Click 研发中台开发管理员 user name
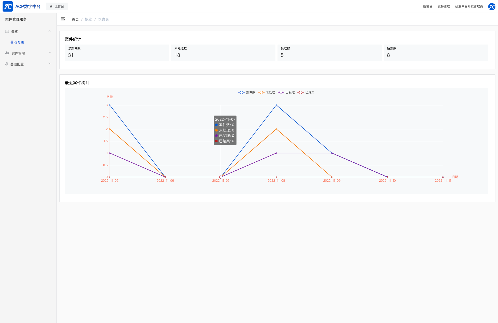This screenshot has width=498, height=323. (469, 6)
